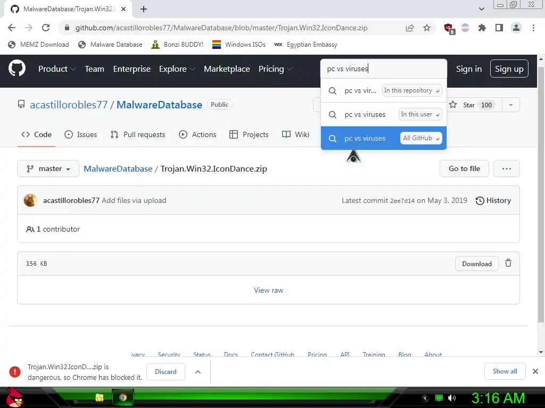Open the View raw link
This screenshot has height=408, width=545.
point(268,290)
